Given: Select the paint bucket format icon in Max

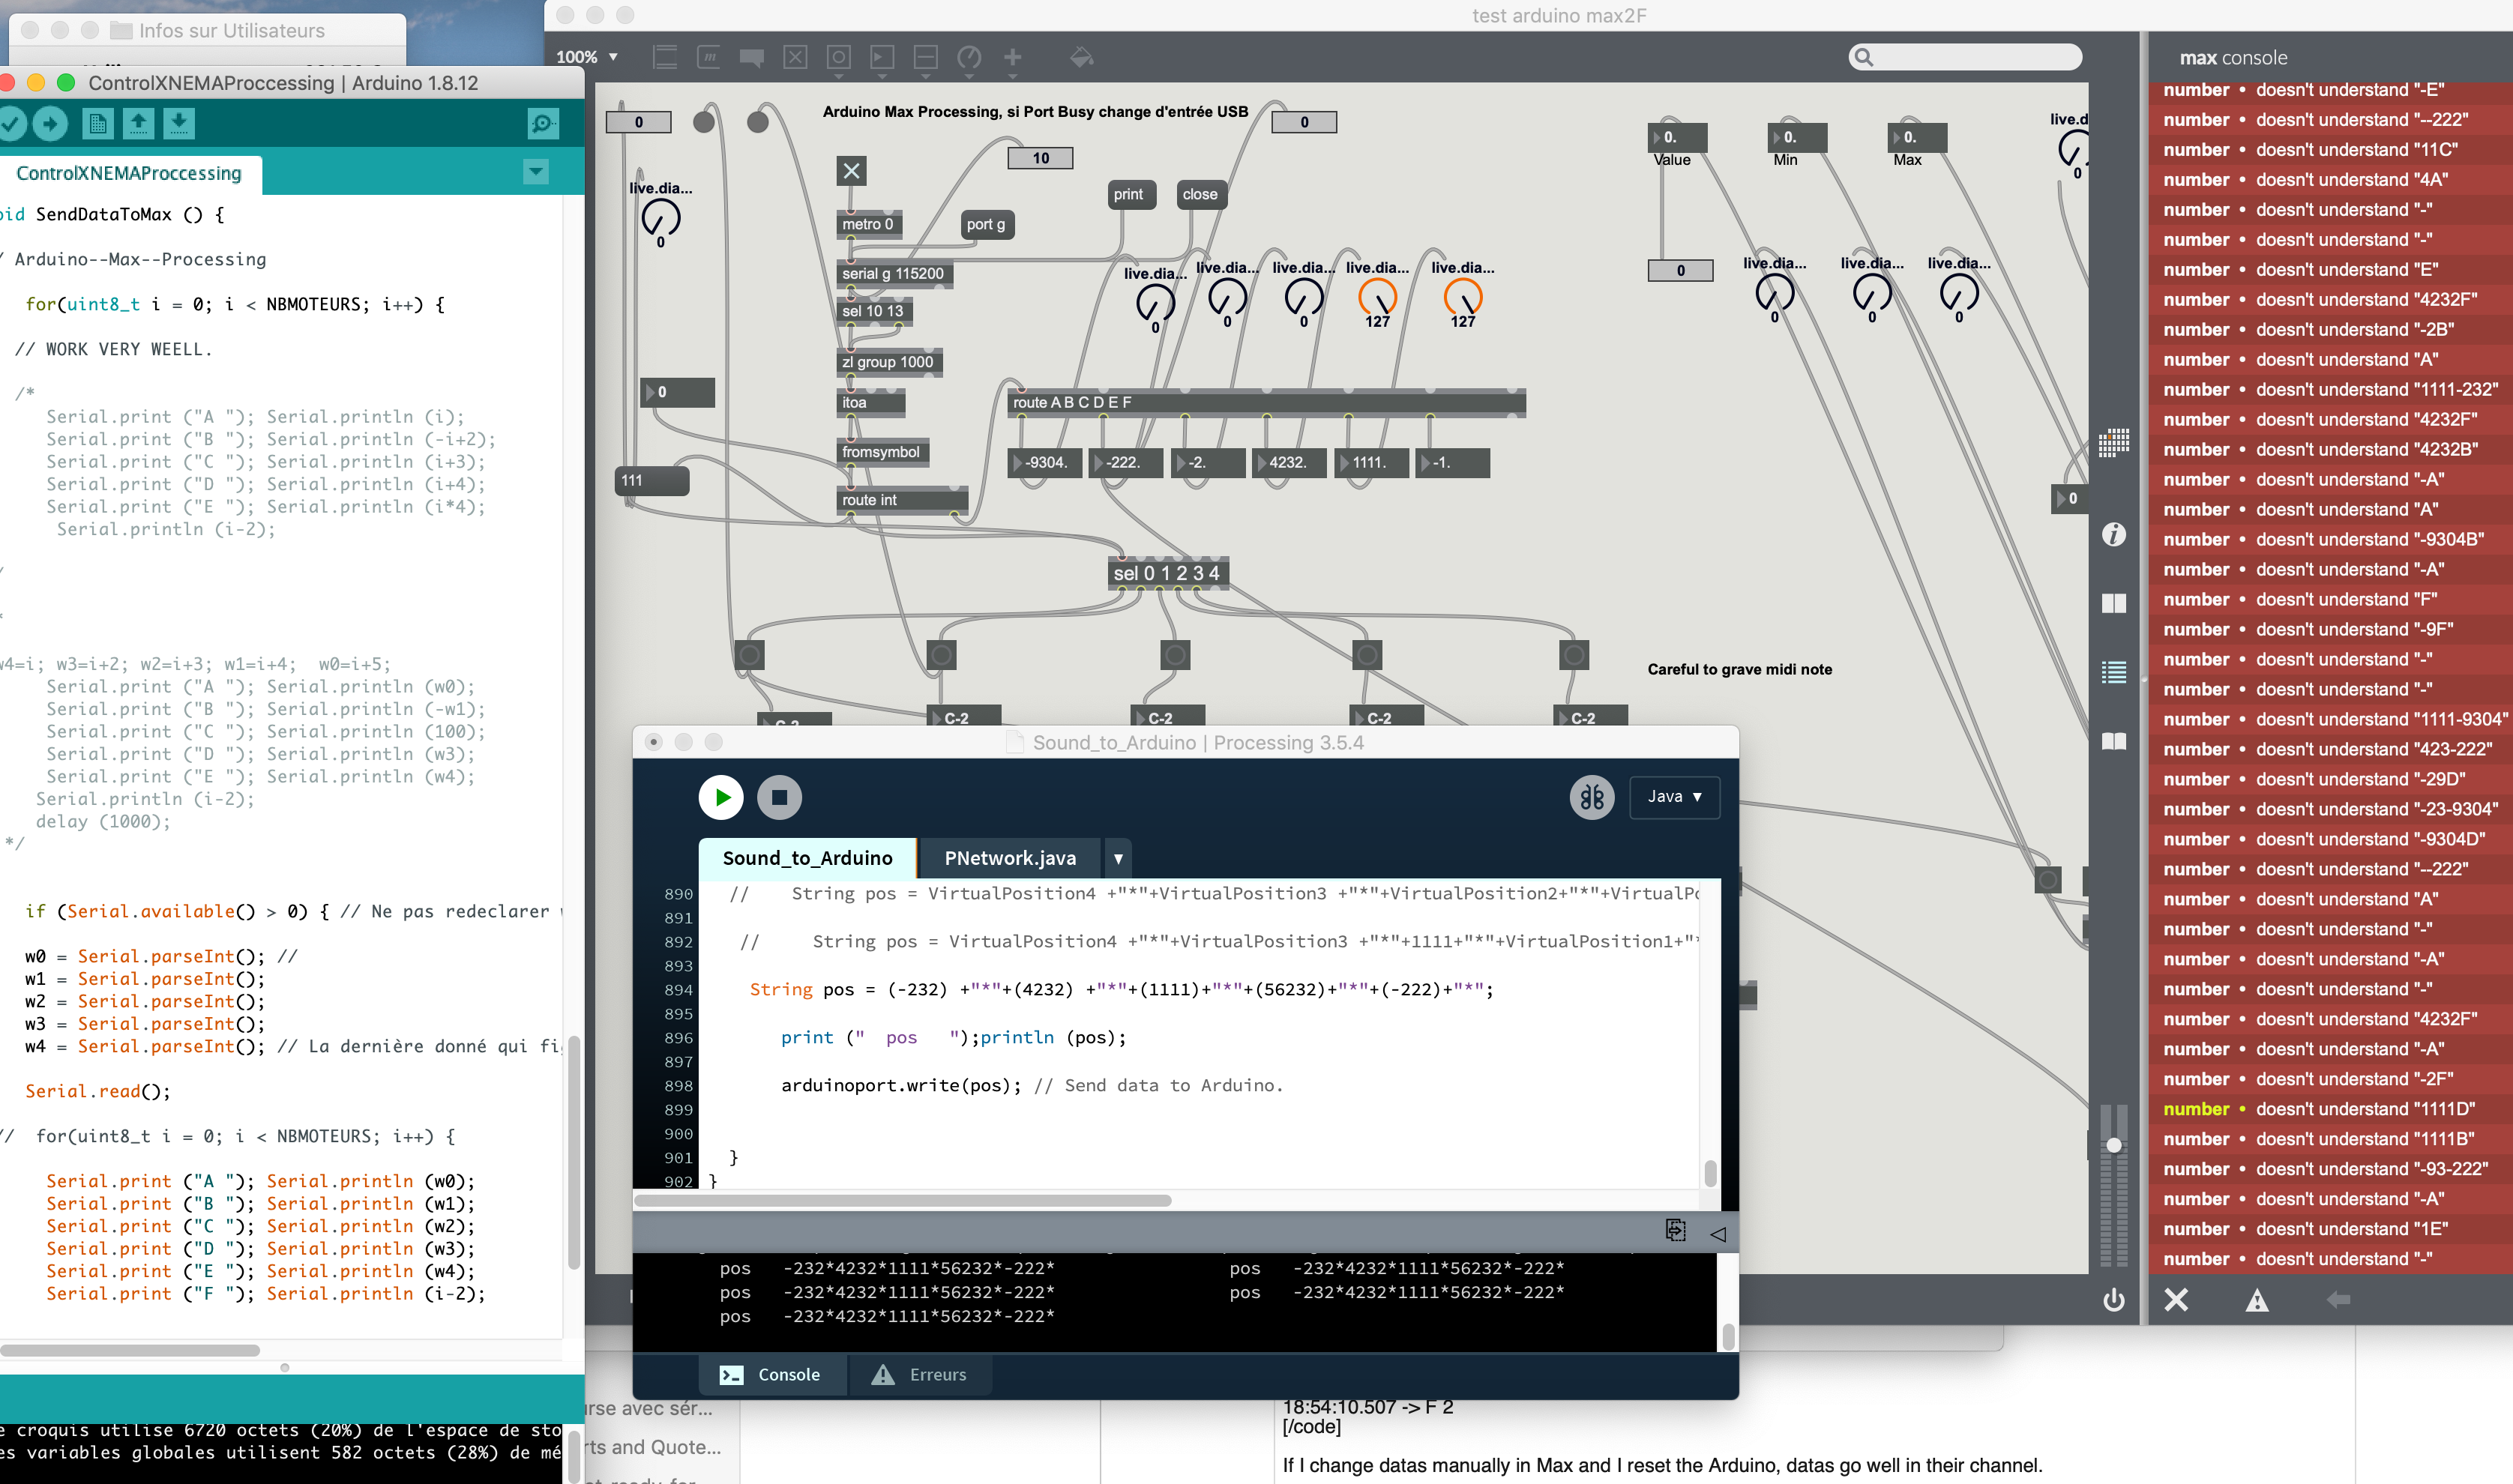Looking at the screenshot, I should point(1082,57).
